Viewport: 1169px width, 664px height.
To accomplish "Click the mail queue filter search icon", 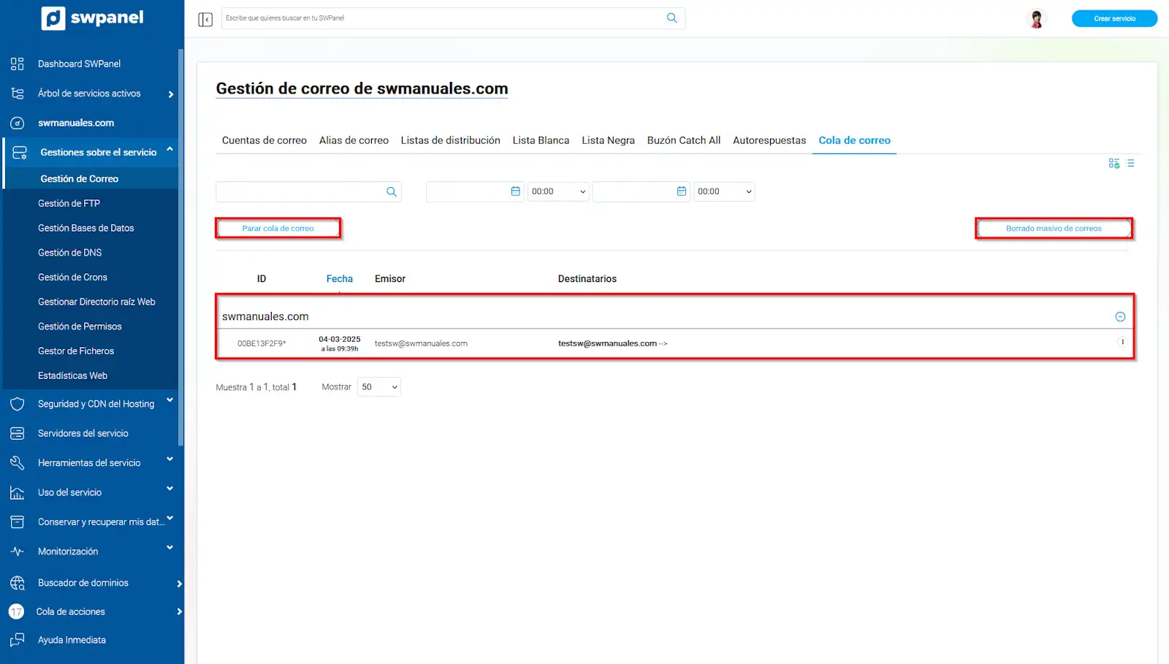I will tap(392, 192).
